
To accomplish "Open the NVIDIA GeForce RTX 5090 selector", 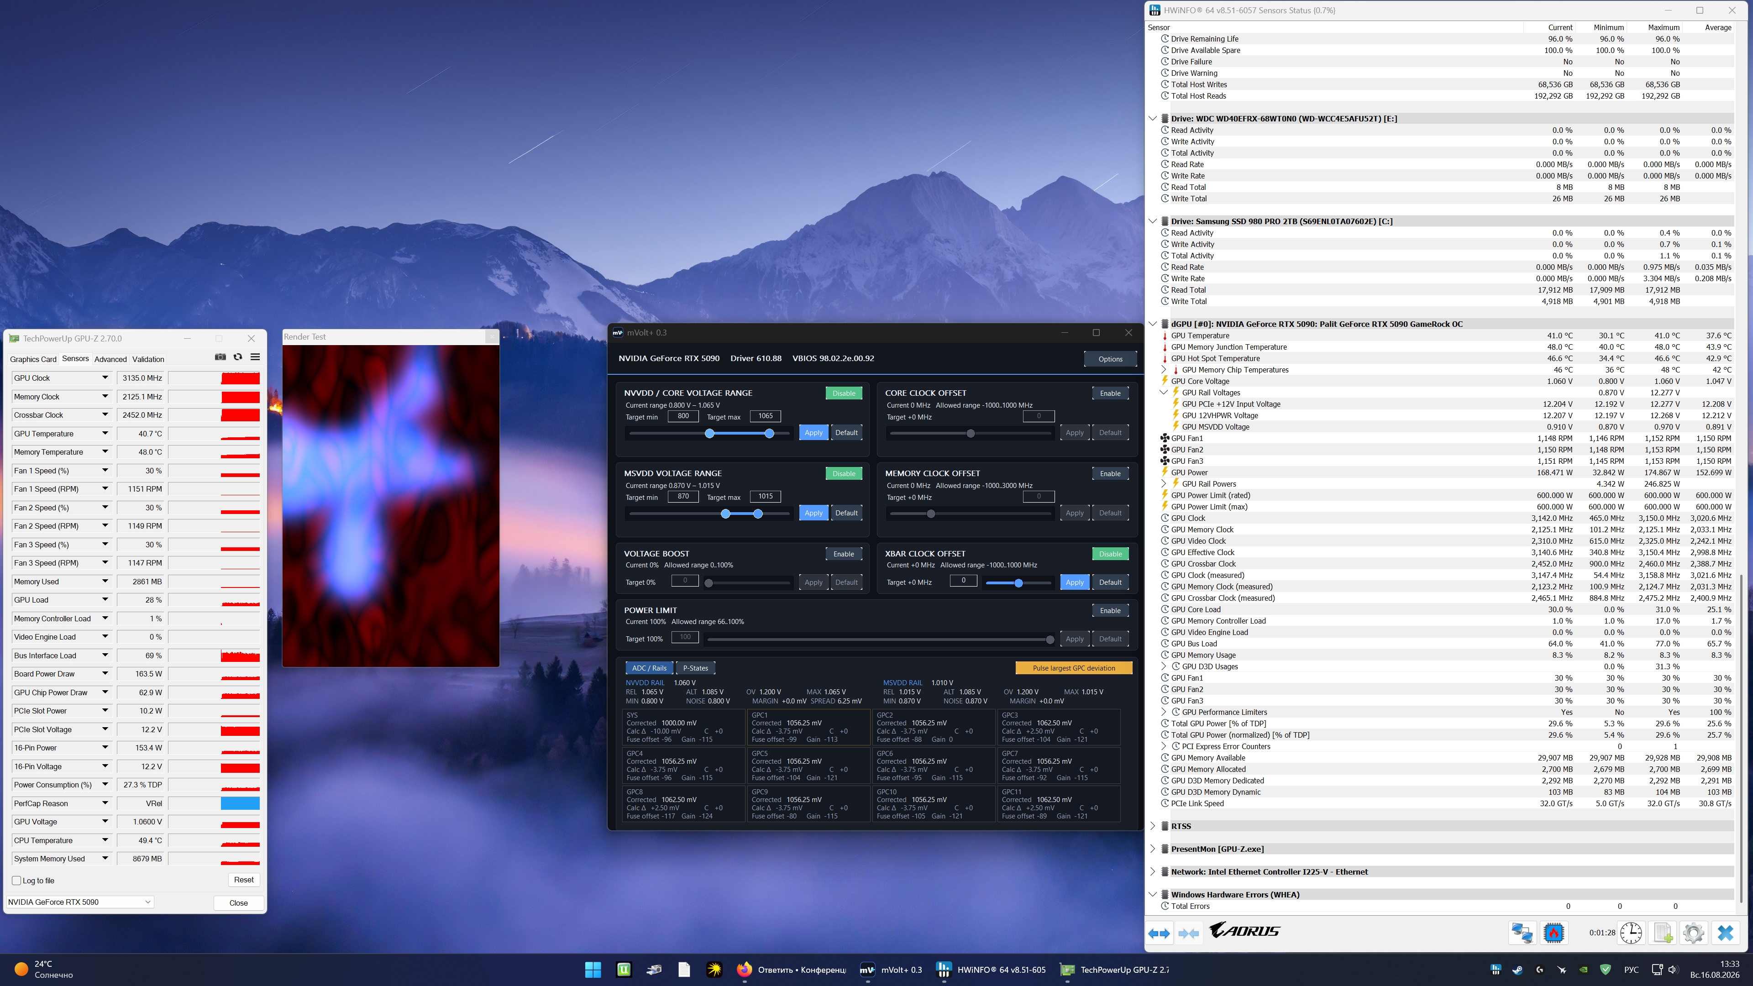I will [x=79, y=902].
